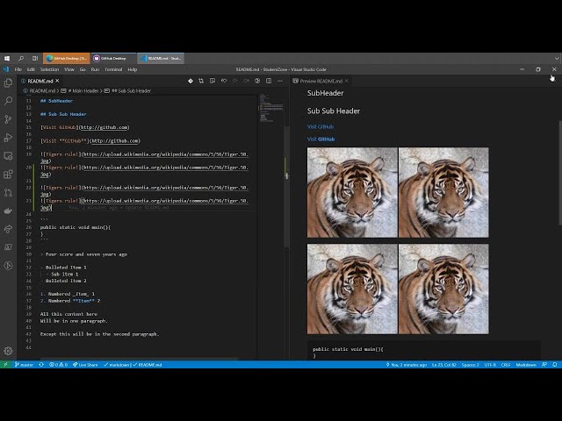Open Run and Debug view
This screenshot has height=421, width=562.
[8, 138]
